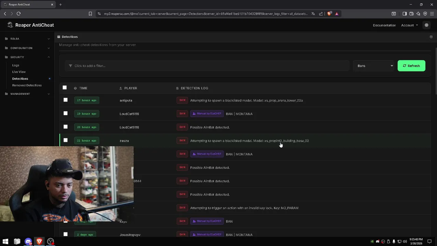437x246 pixels.
Task: Click the '21 hours ago' time badge
Action: [86, 140]
